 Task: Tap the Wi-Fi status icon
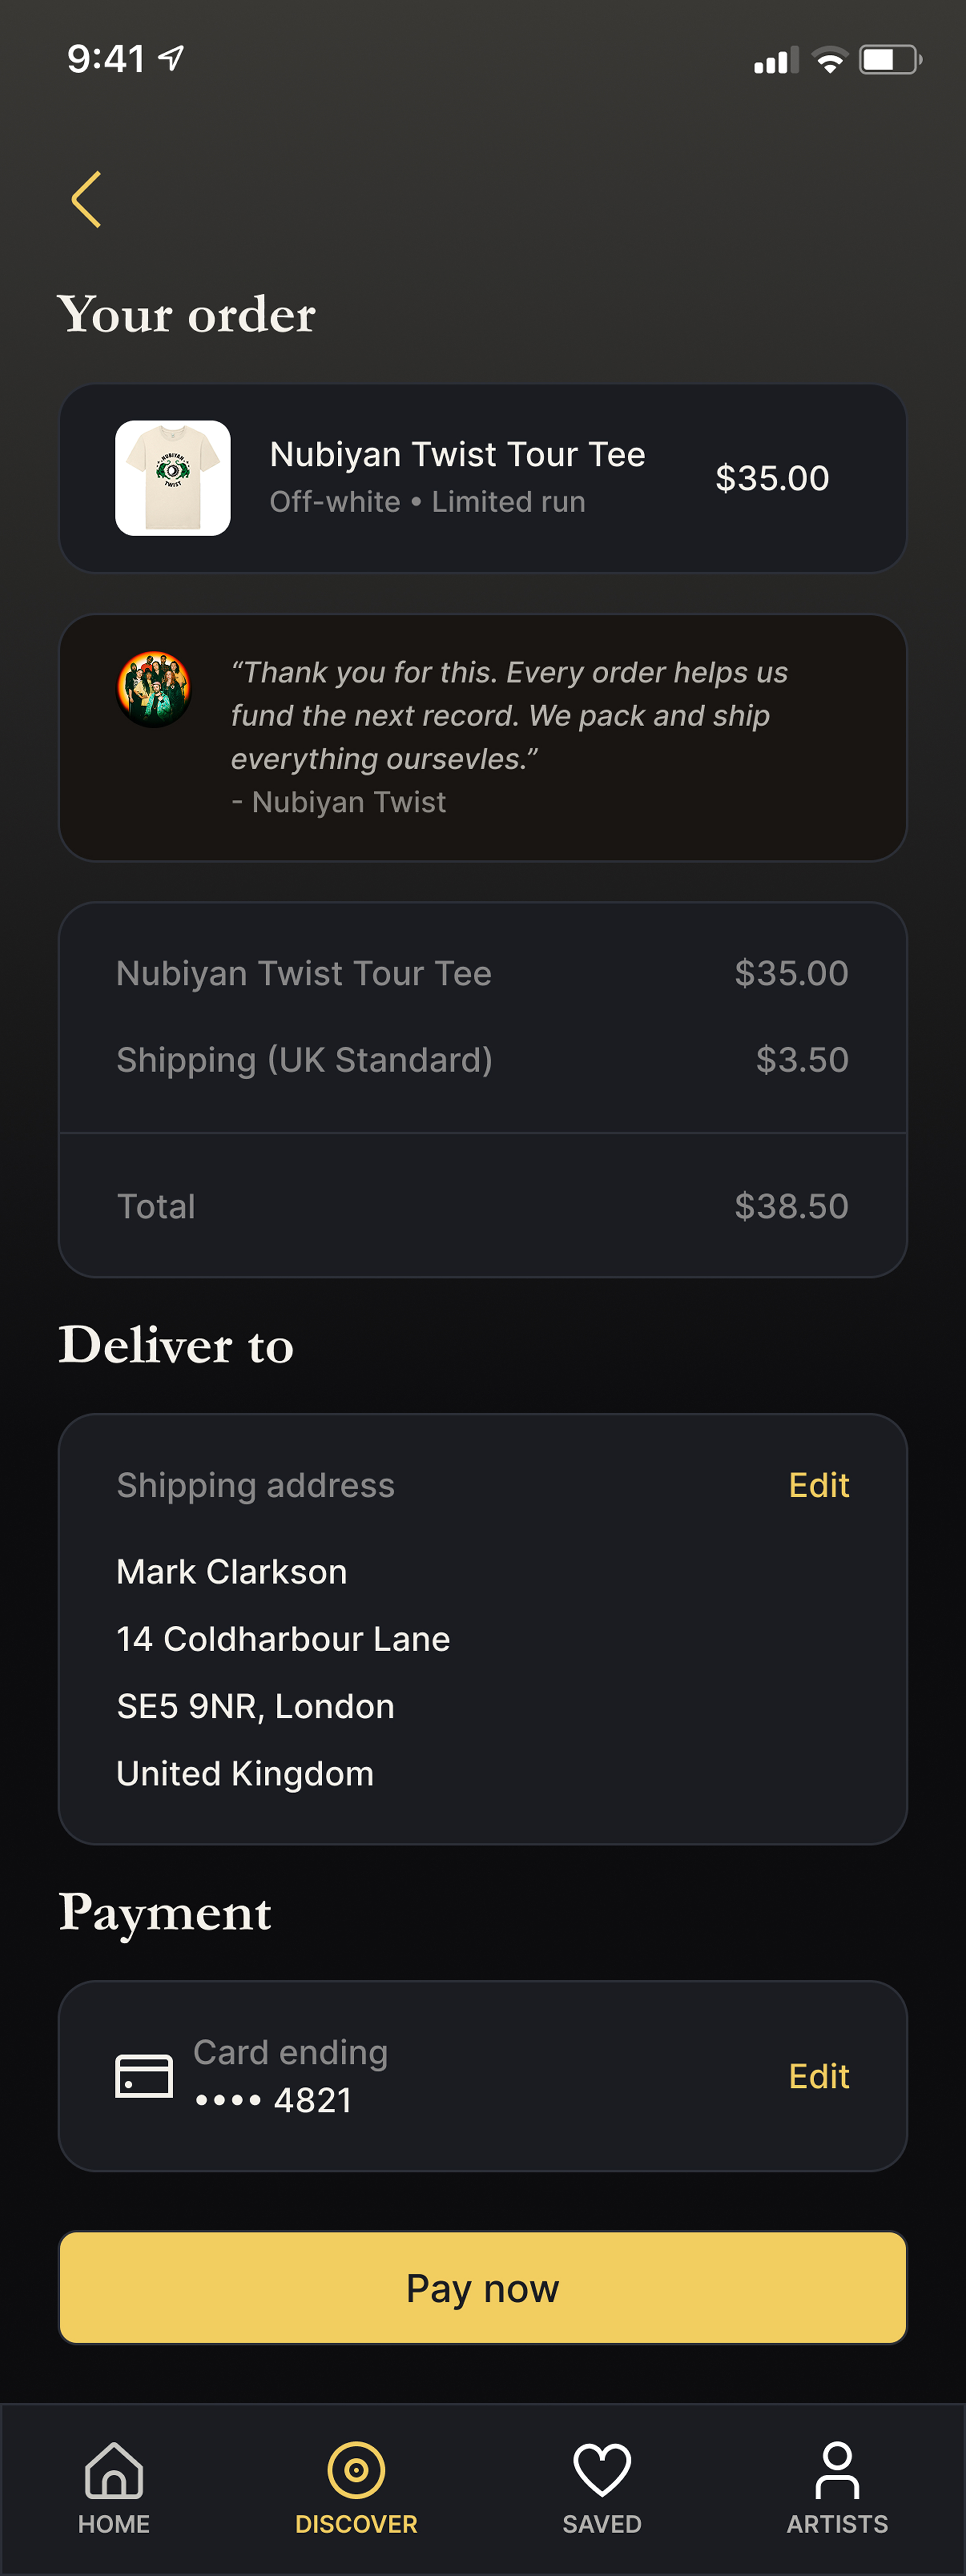pyautogui.click(x=829, y=60)
